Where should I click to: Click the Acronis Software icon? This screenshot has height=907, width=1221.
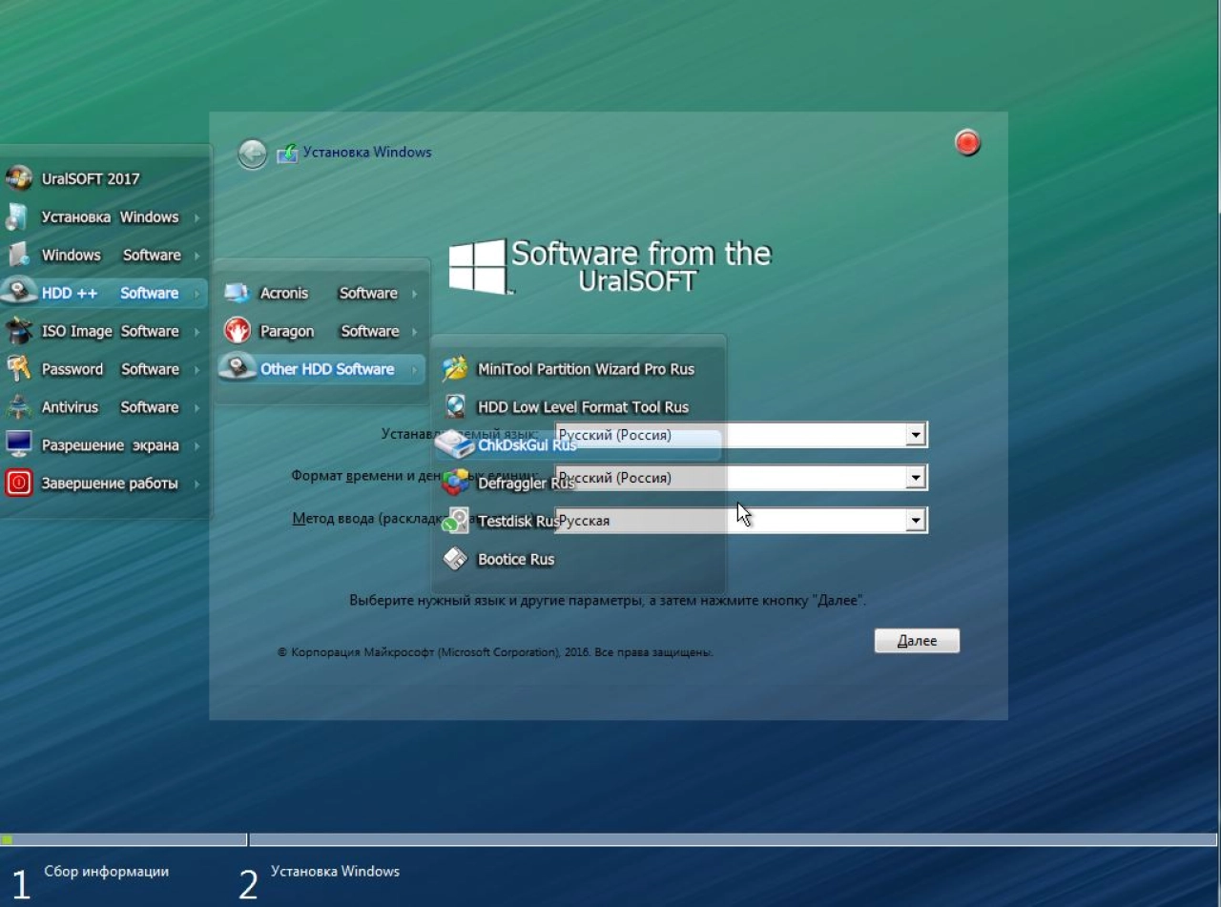click(237, 293)
